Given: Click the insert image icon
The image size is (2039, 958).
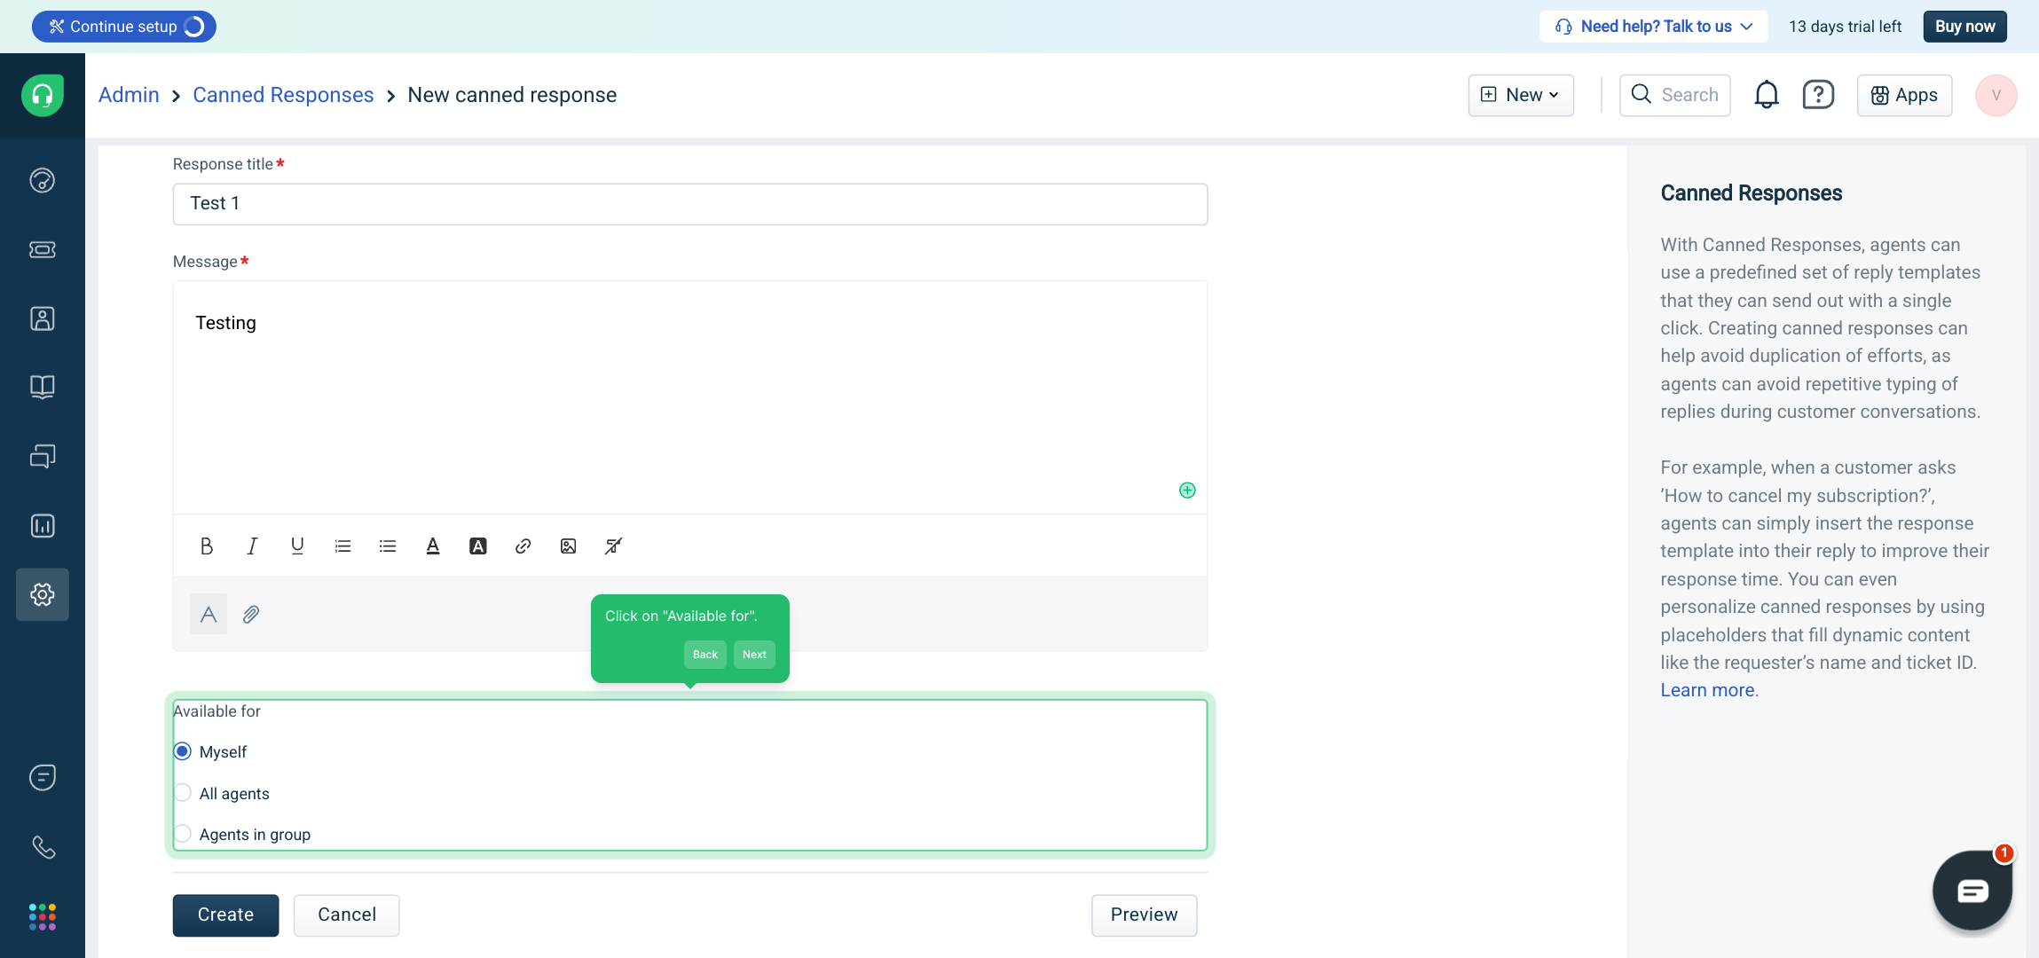Looking at the screenshot, I should 568,546.
